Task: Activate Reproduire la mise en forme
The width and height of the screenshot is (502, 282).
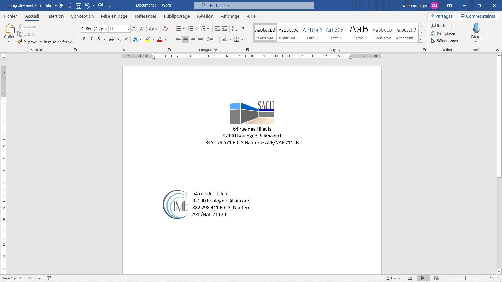Action: click(x=45, y=42)
